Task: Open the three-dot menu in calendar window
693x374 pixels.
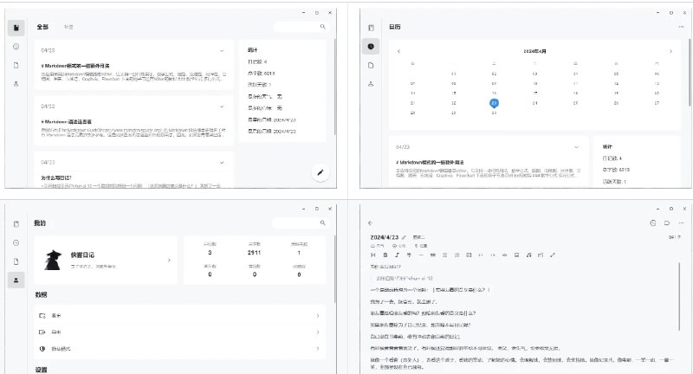Action: (x=681, y=28)
